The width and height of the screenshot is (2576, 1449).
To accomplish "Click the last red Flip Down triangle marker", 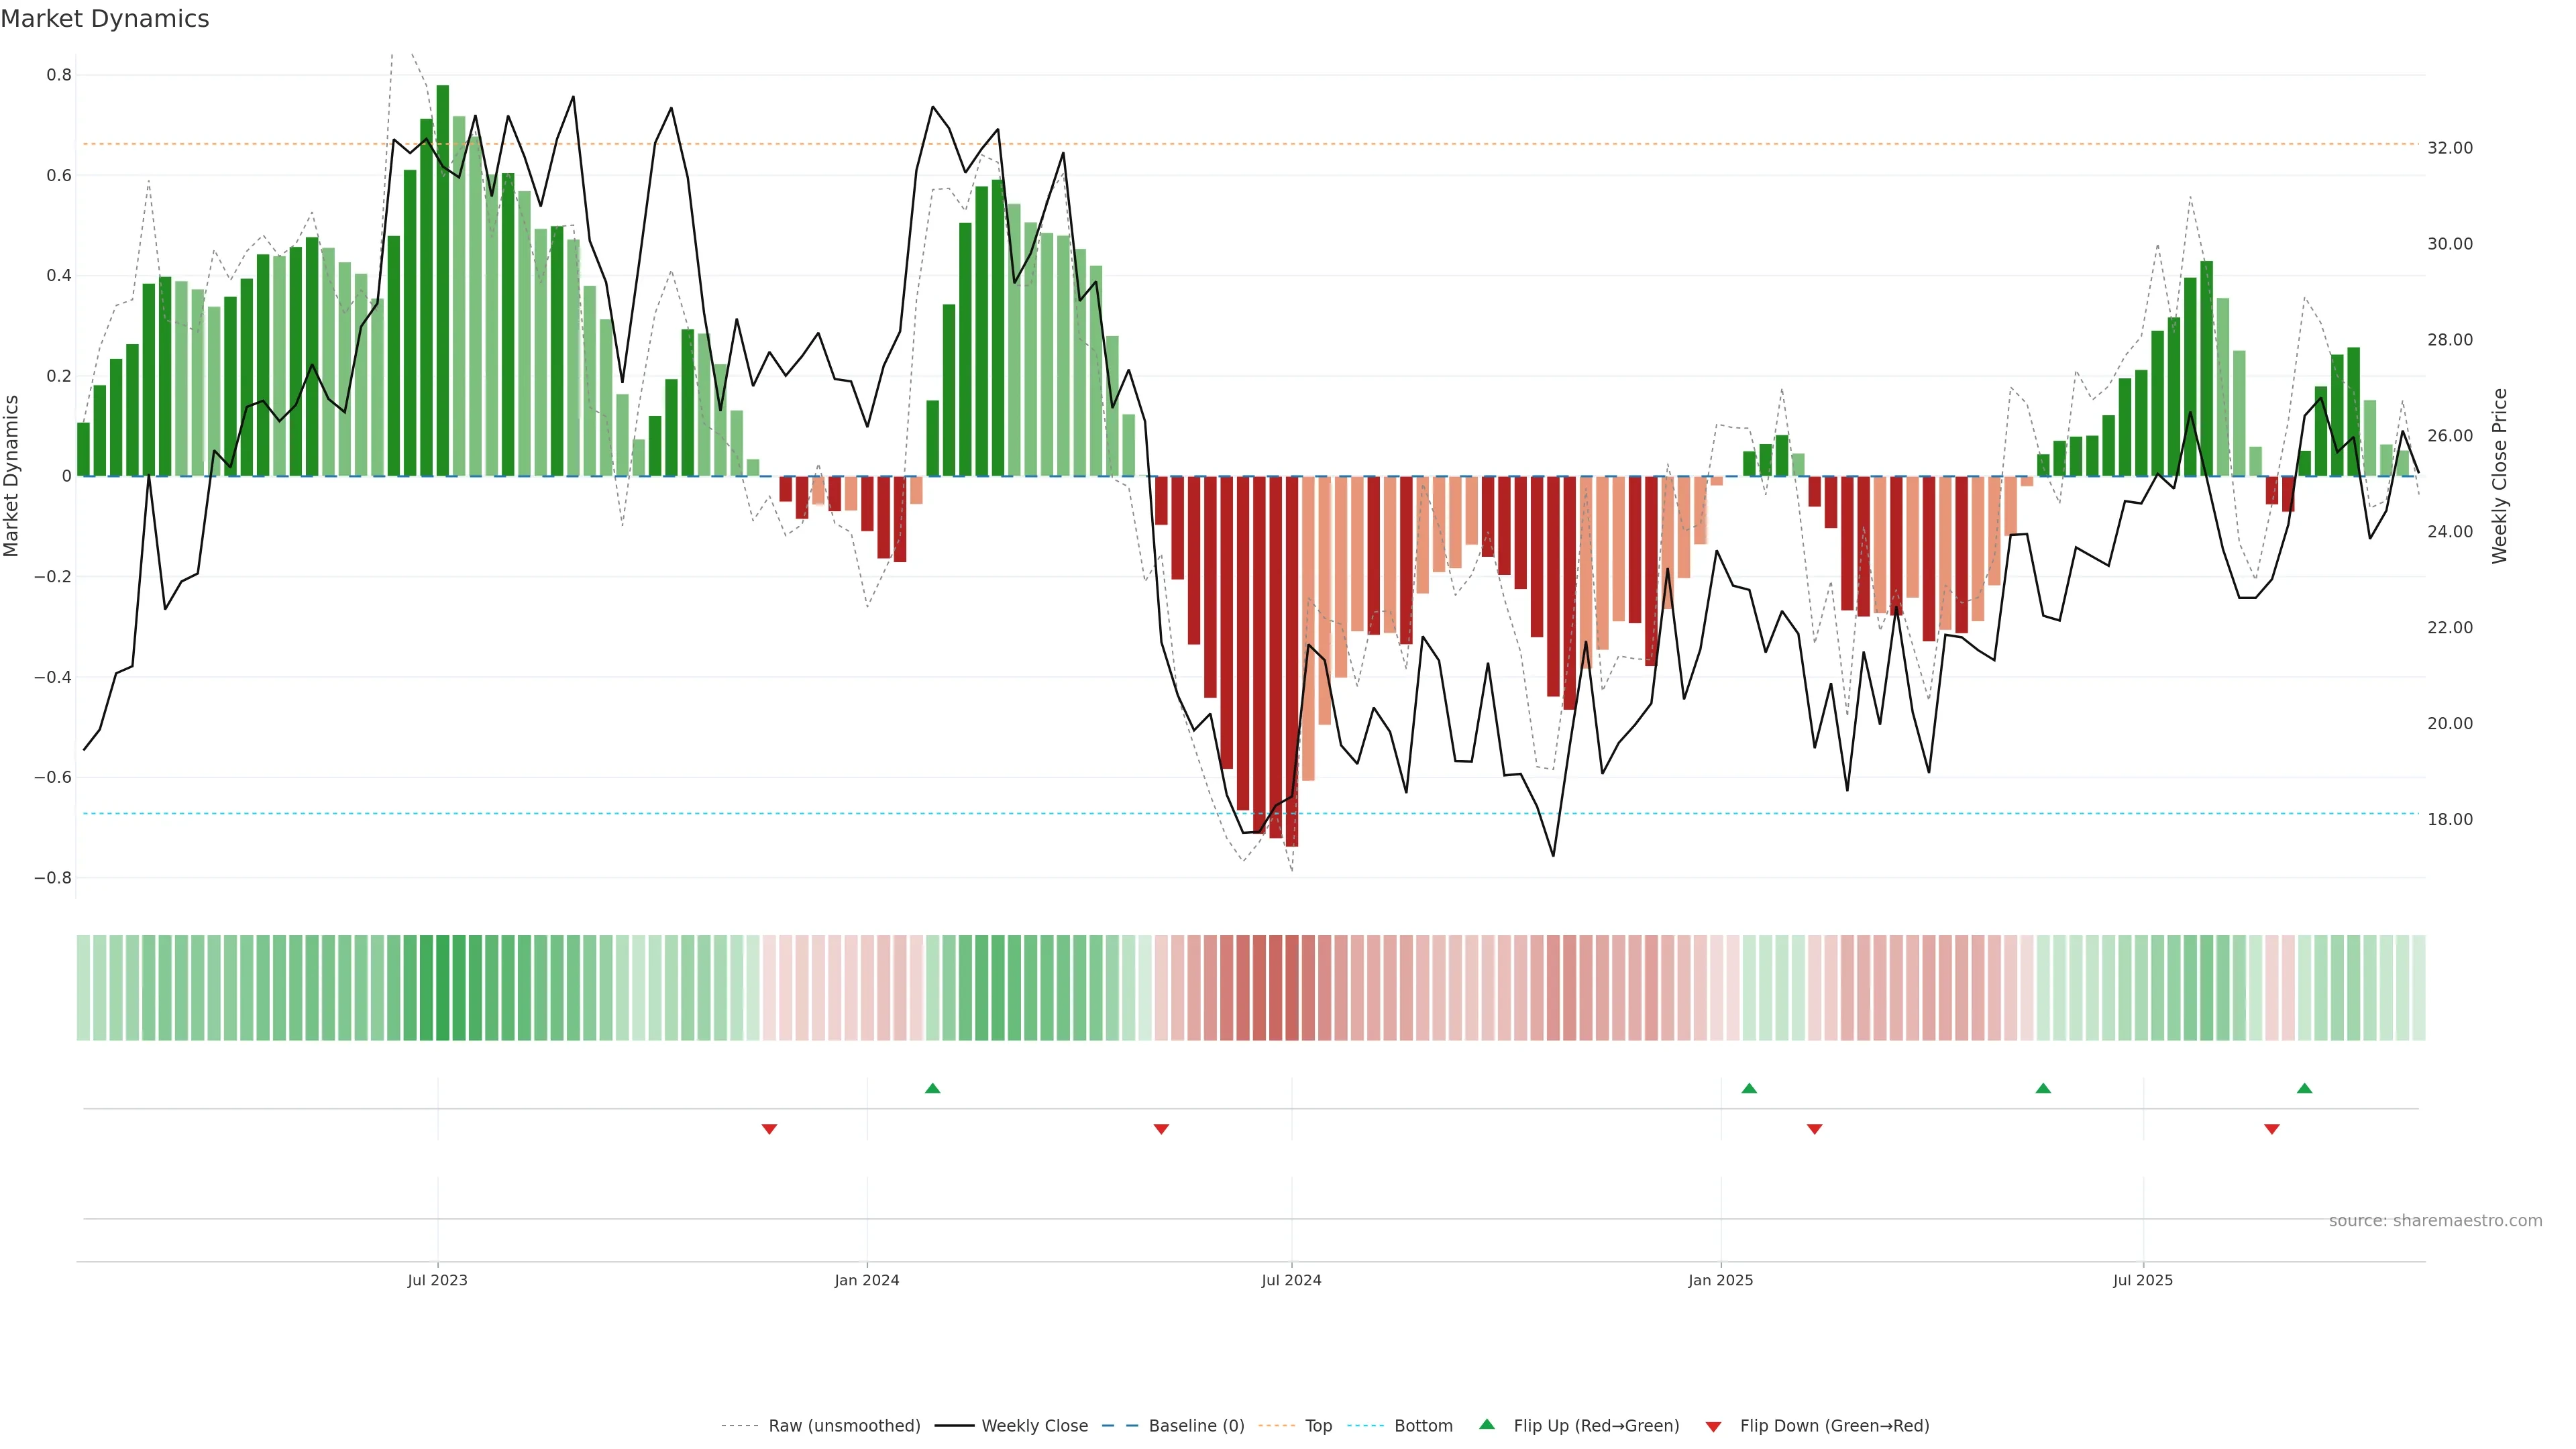I will (x=2272, y=1129).
